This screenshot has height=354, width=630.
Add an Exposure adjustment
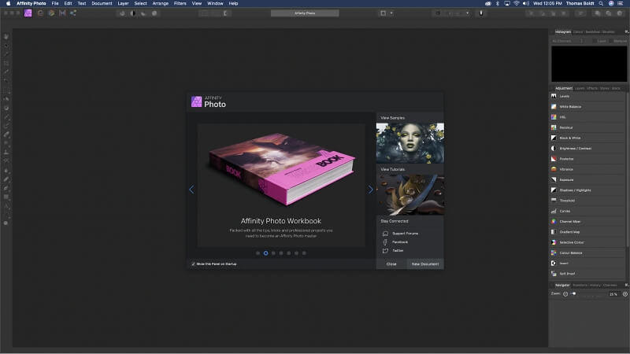tap(587, 180)
